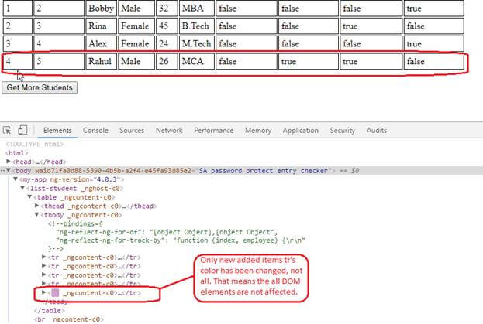Open the Sources tab
The width and height of the screenshot is (483, 324).
(x=132, y=131)
